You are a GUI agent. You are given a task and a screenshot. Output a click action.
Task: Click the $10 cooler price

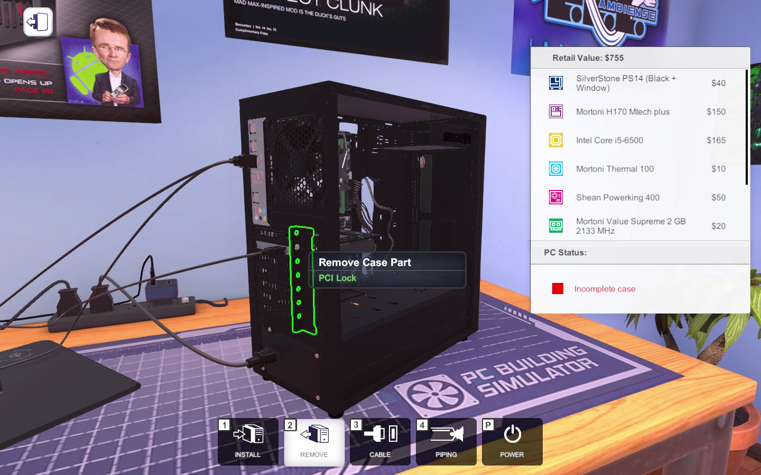coord(718,169)
